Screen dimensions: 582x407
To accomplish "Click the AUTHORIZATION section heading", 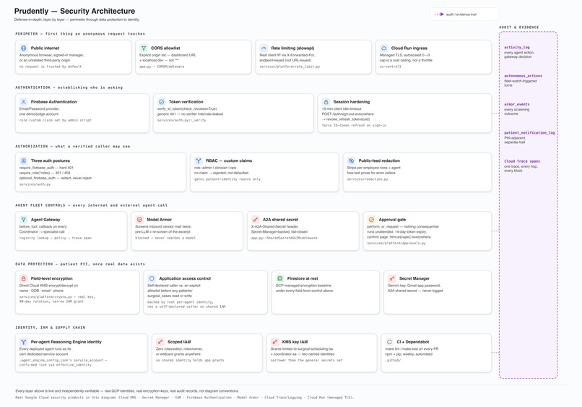I will [73, 146].
